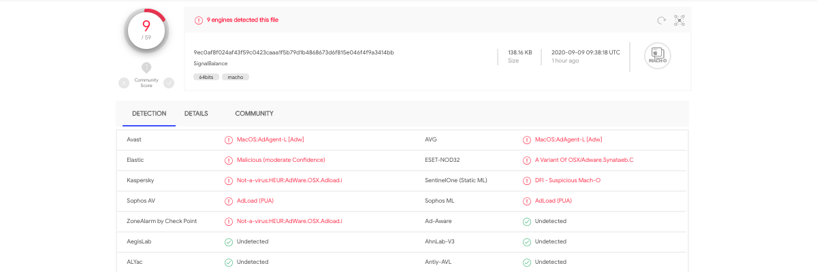Click the ESET-NOD32 engine name

443,160
